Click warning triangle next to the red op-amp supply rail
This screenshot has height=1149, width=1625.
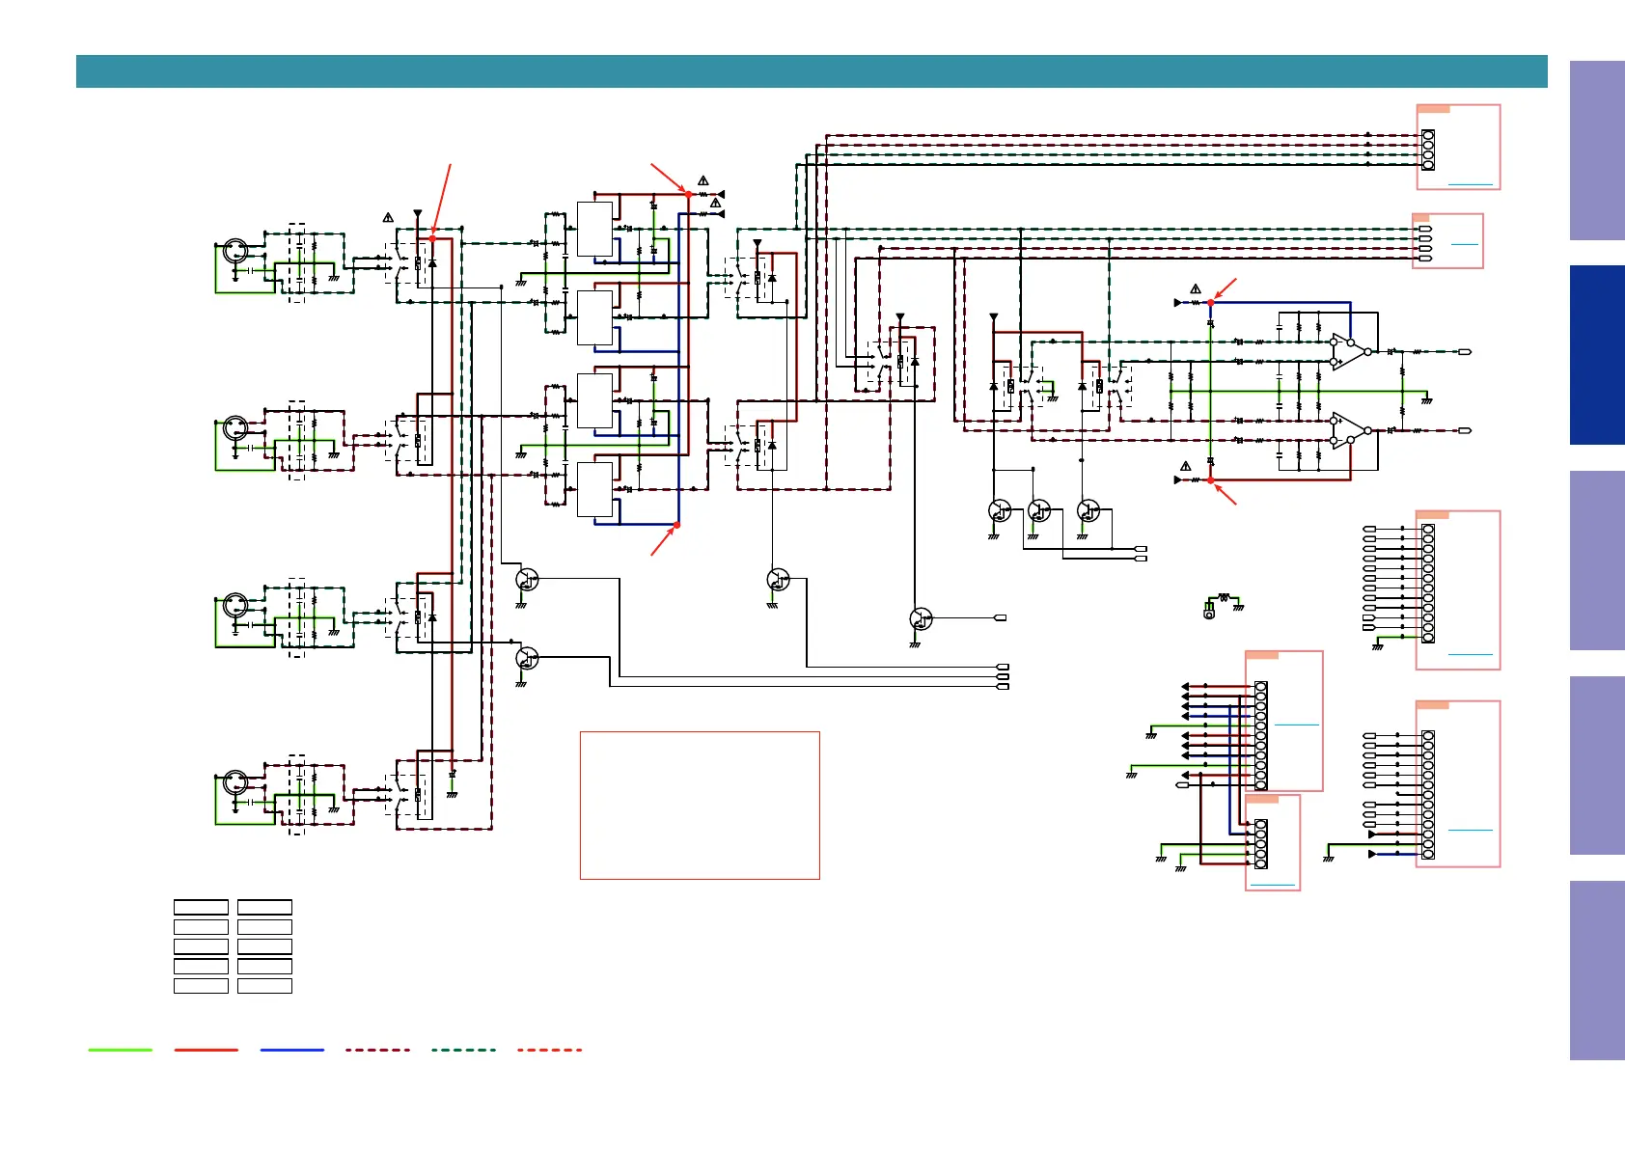[1186, 466]
